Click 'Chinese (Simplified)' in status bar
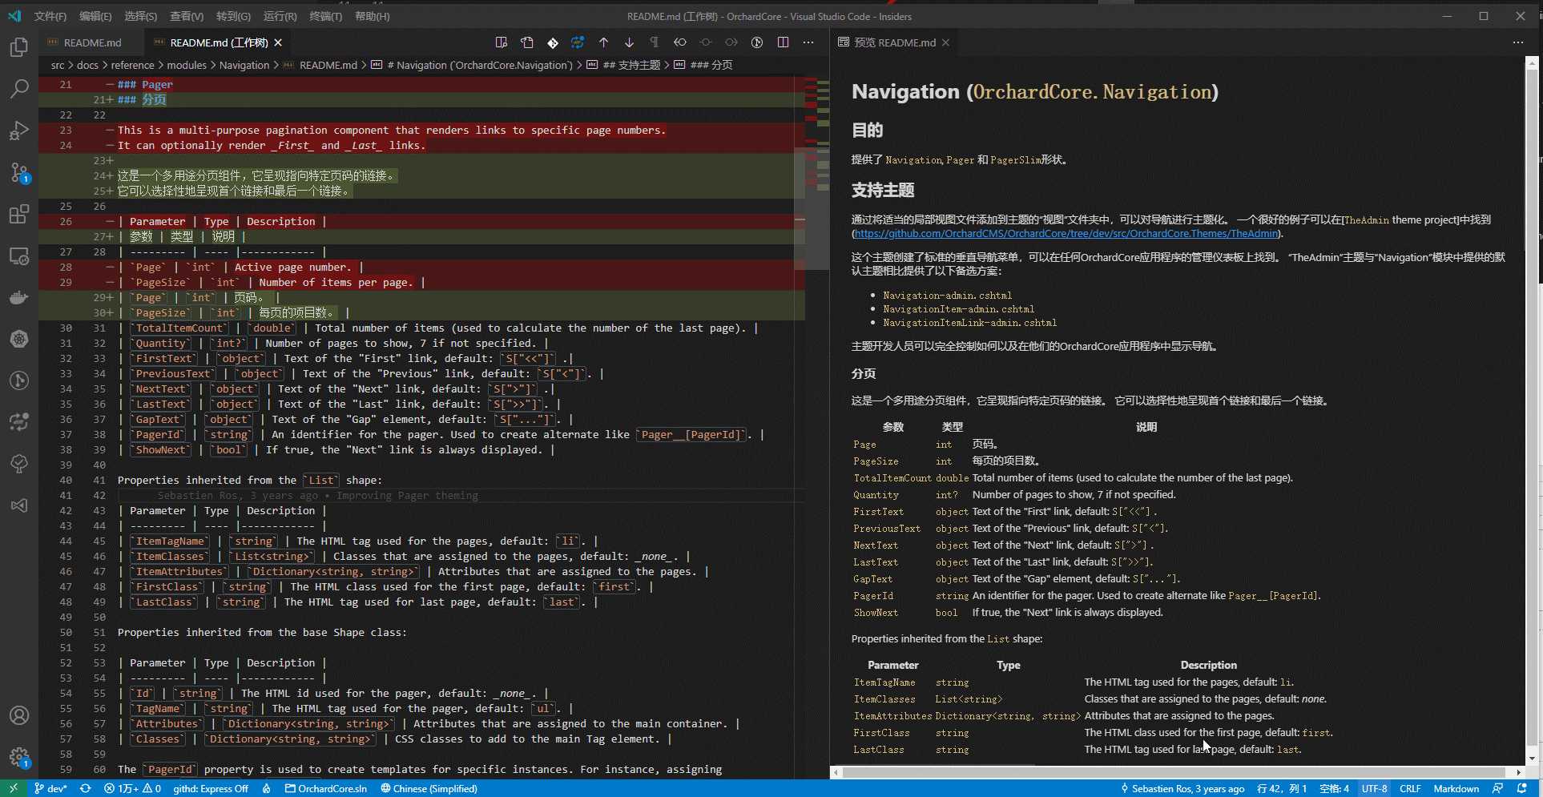This screenshot has height=797, width=1543. click(x=429, y=788)
